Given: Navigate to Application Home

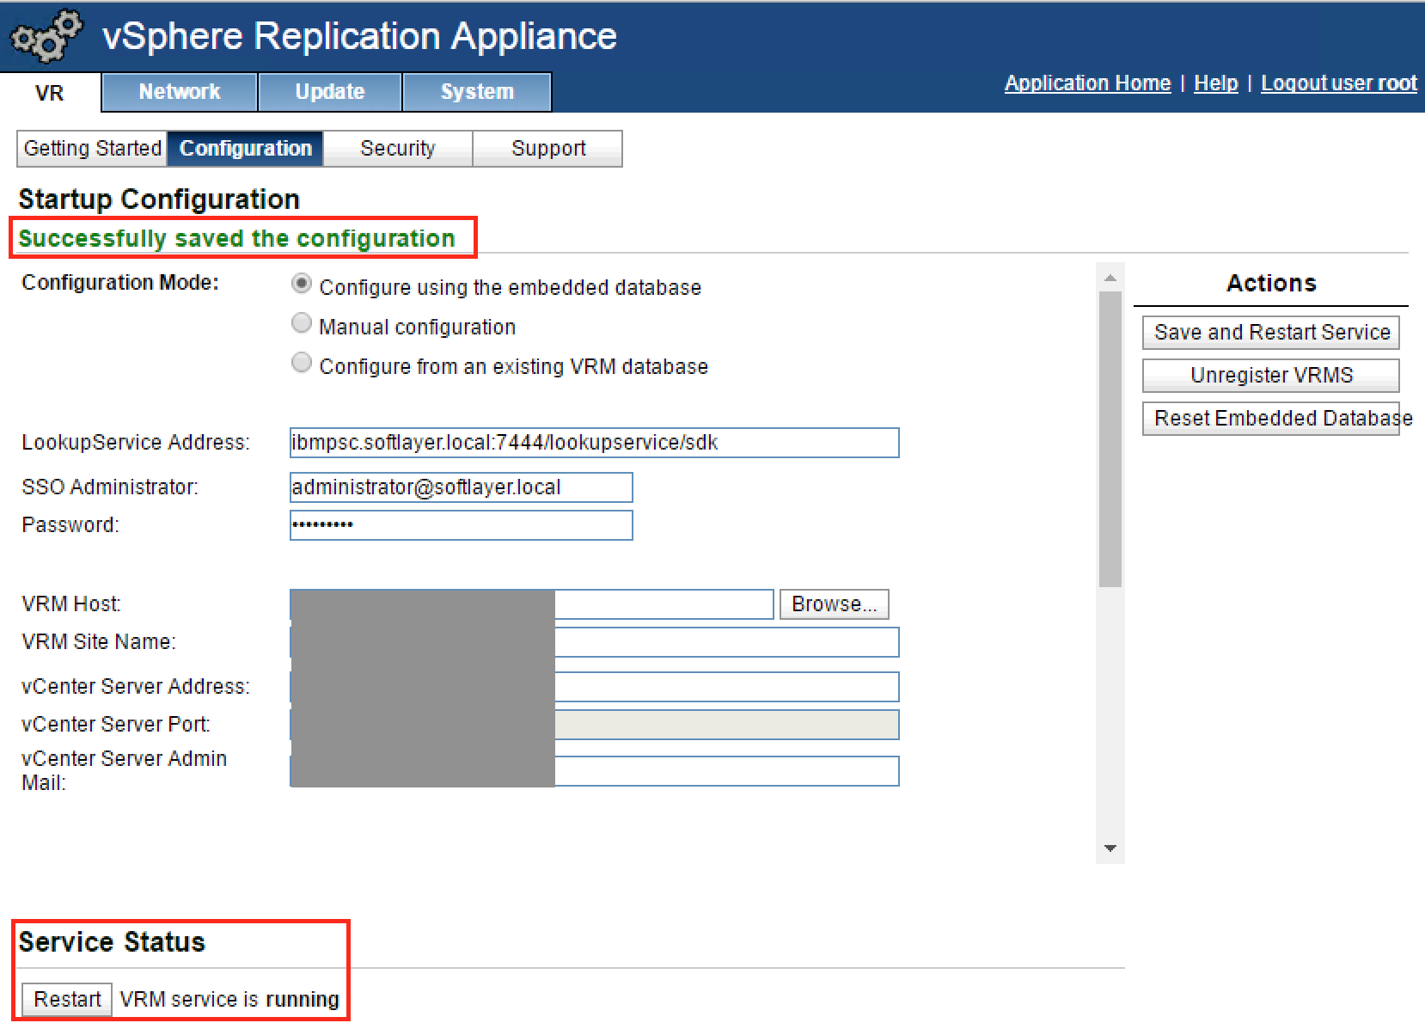Looking at the screenshot, I should [x=1087, y=83].
